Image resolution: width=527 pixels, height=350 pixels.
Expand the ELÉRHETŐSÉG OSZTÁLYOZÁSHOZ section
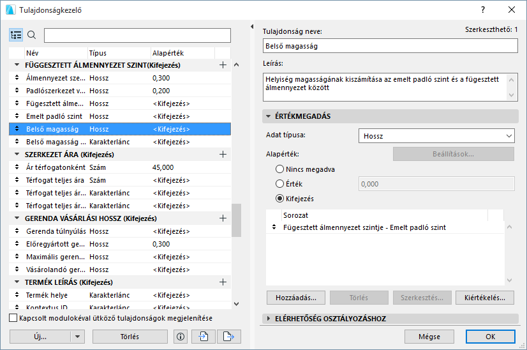coord(268,318)
